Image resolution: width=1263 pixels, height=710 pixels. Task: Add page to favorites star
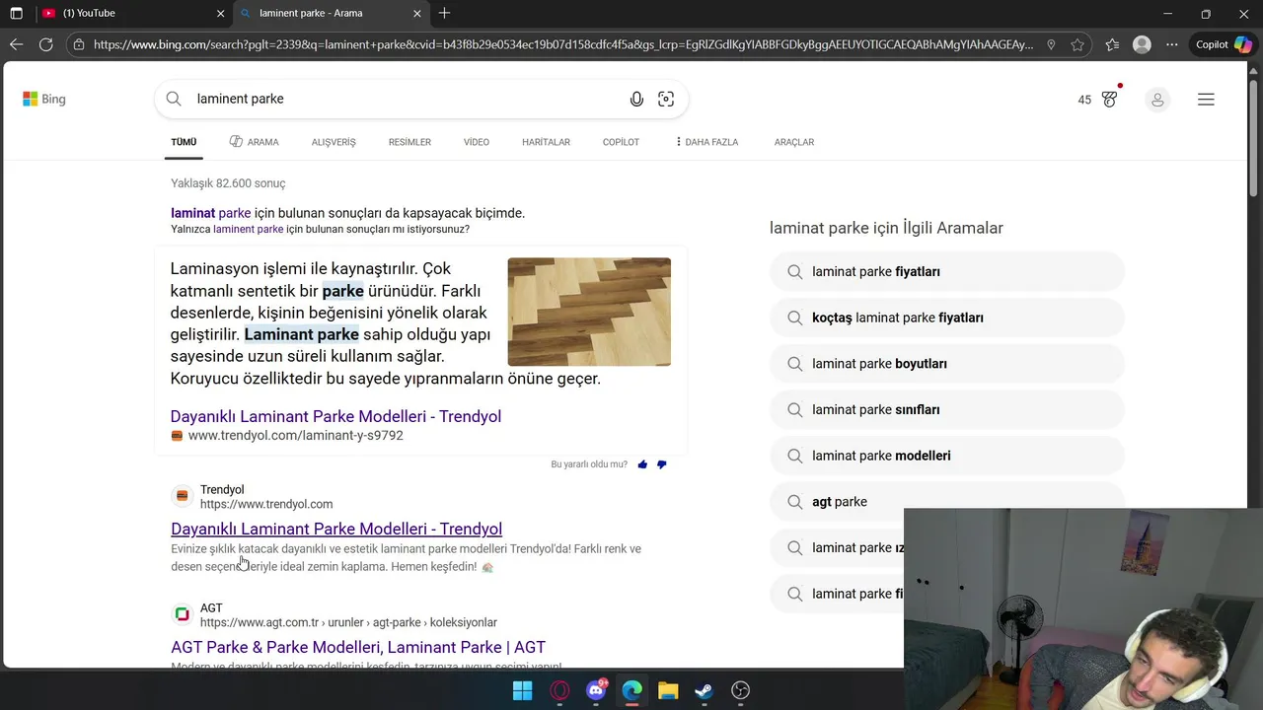(1077, 44)
